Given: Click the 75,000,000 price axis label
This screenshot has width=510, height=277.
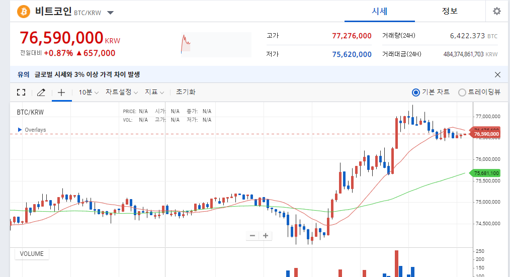Looking at the screenshot, I should pyautogui.click(x=488, y=202).
